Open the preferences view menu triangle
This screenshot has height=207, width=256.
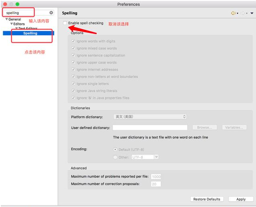[x=252, y=14]
